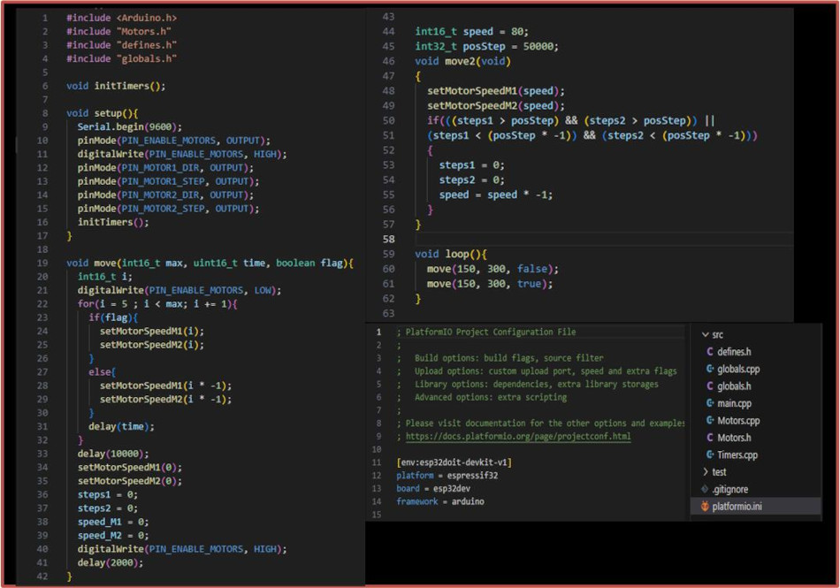Click the 'int16_t speed = 80;' line
Image resolution: width=840 pixels, height=588 pixels.
pyautogui.click(x=472, y=32)
